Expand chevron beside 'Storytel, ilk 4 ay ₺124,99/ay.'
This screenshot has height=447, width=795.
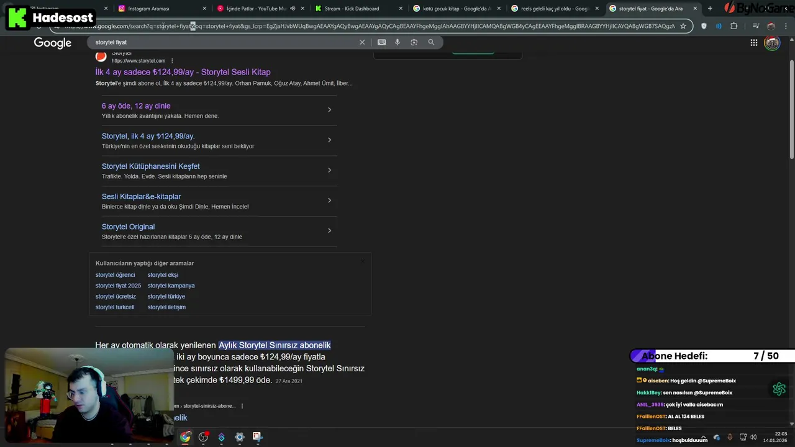pyautogui.click(x=329, y=140)
